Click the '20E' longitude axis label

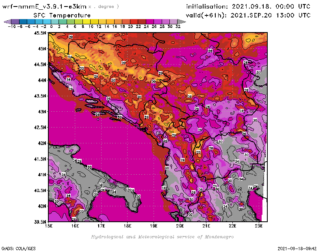coord(180,226)
